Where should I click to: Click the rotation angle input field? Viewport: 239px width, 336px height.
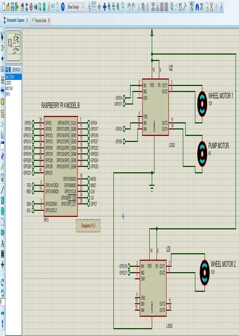coord(2,301)
